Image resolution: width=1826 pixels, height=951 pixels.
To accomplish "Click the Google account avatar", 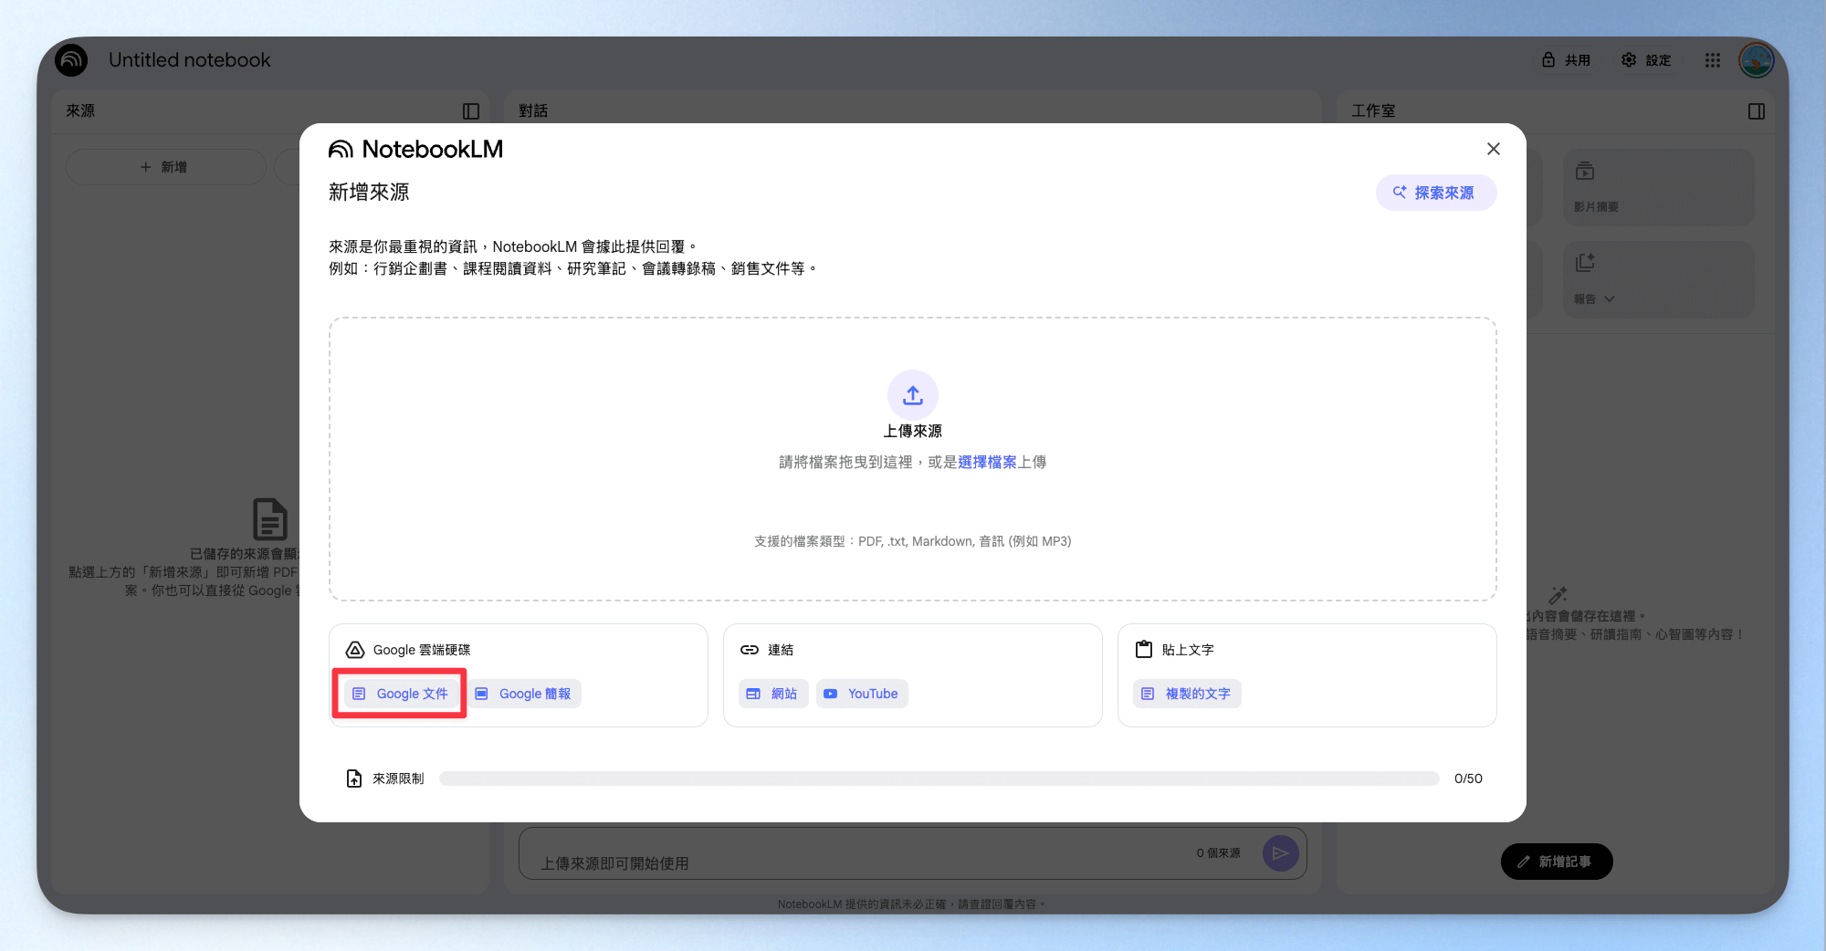I will pyautogui.click(x=1757, y=60).
